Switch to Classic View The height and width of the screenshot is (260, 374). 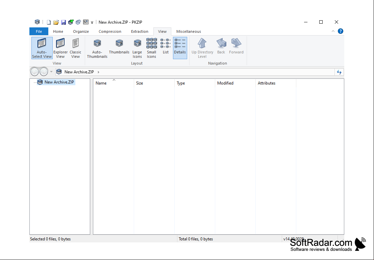coord(75,48)
